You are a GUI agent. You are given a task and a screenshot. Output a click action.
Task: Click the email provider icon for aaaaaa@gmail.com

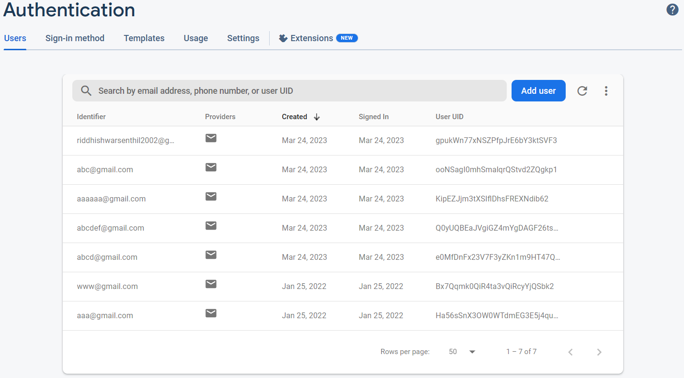click(211, 197)
